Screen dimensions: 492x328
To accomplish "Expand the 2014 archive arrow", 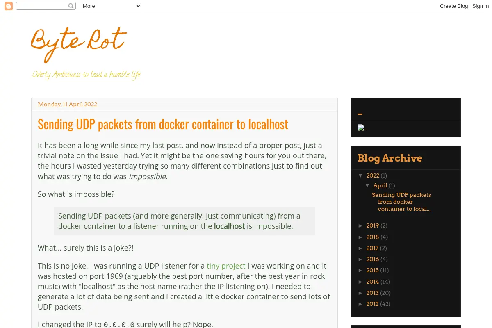I will coord(361,282).
